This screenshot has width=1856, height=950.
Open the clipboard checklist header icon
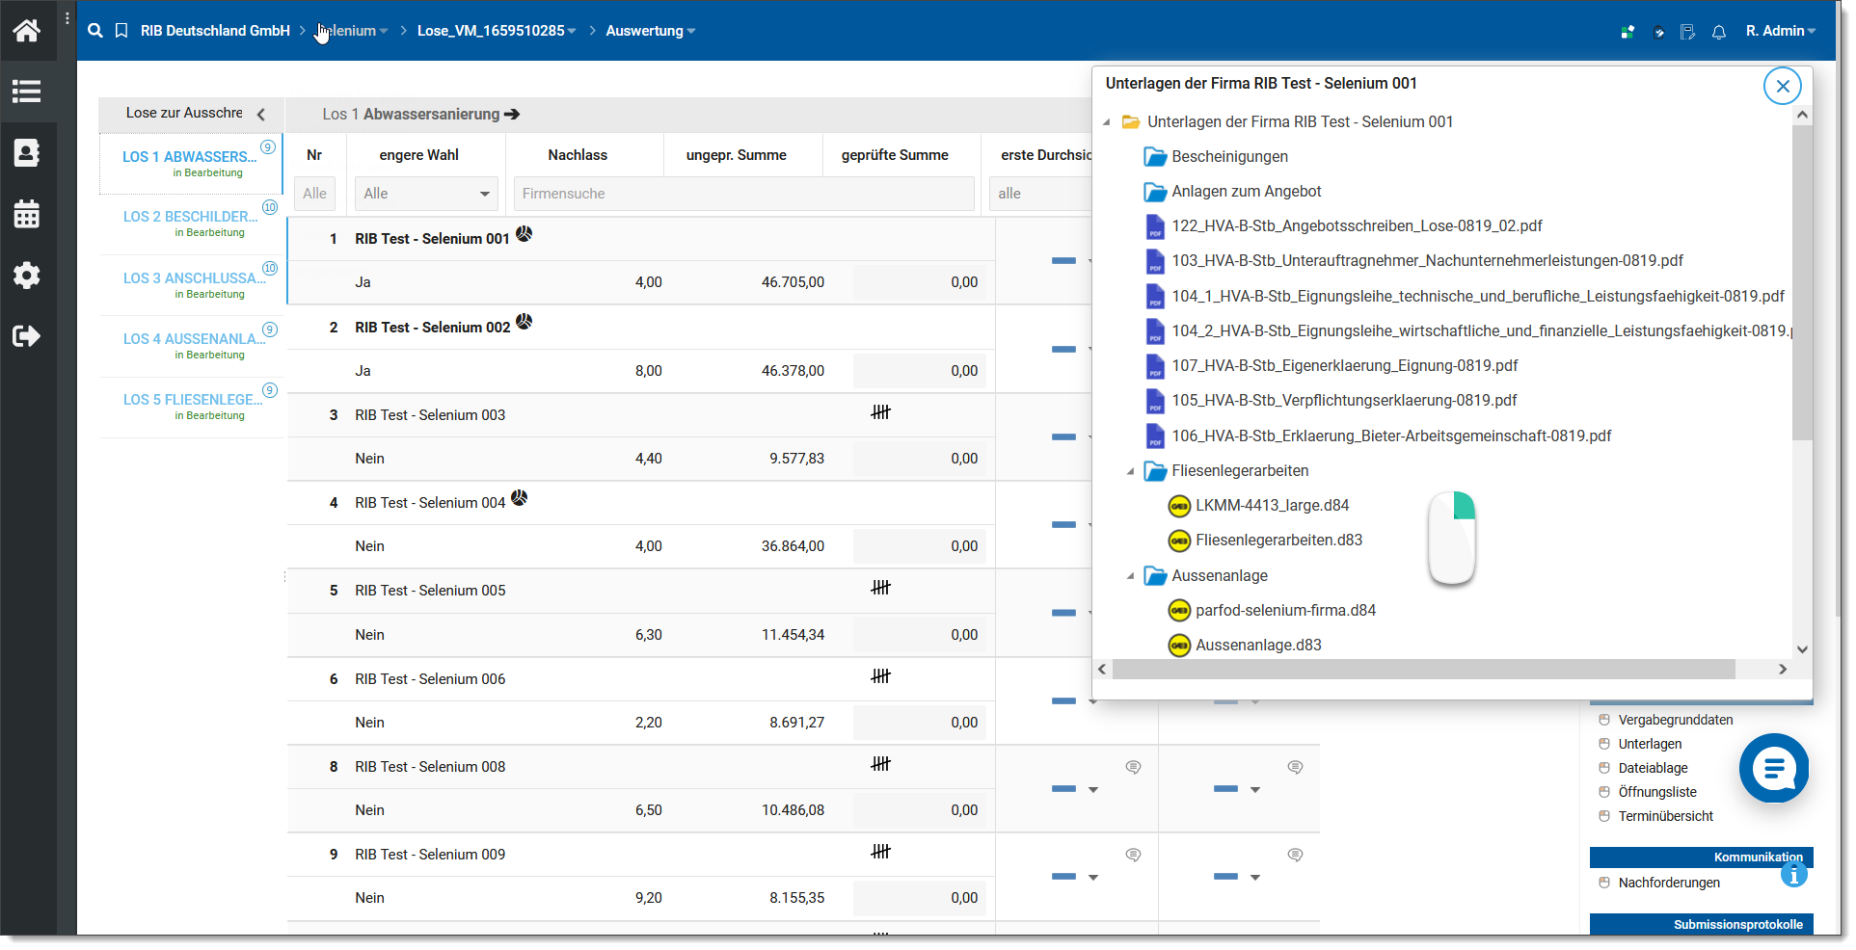point(1658,32)
